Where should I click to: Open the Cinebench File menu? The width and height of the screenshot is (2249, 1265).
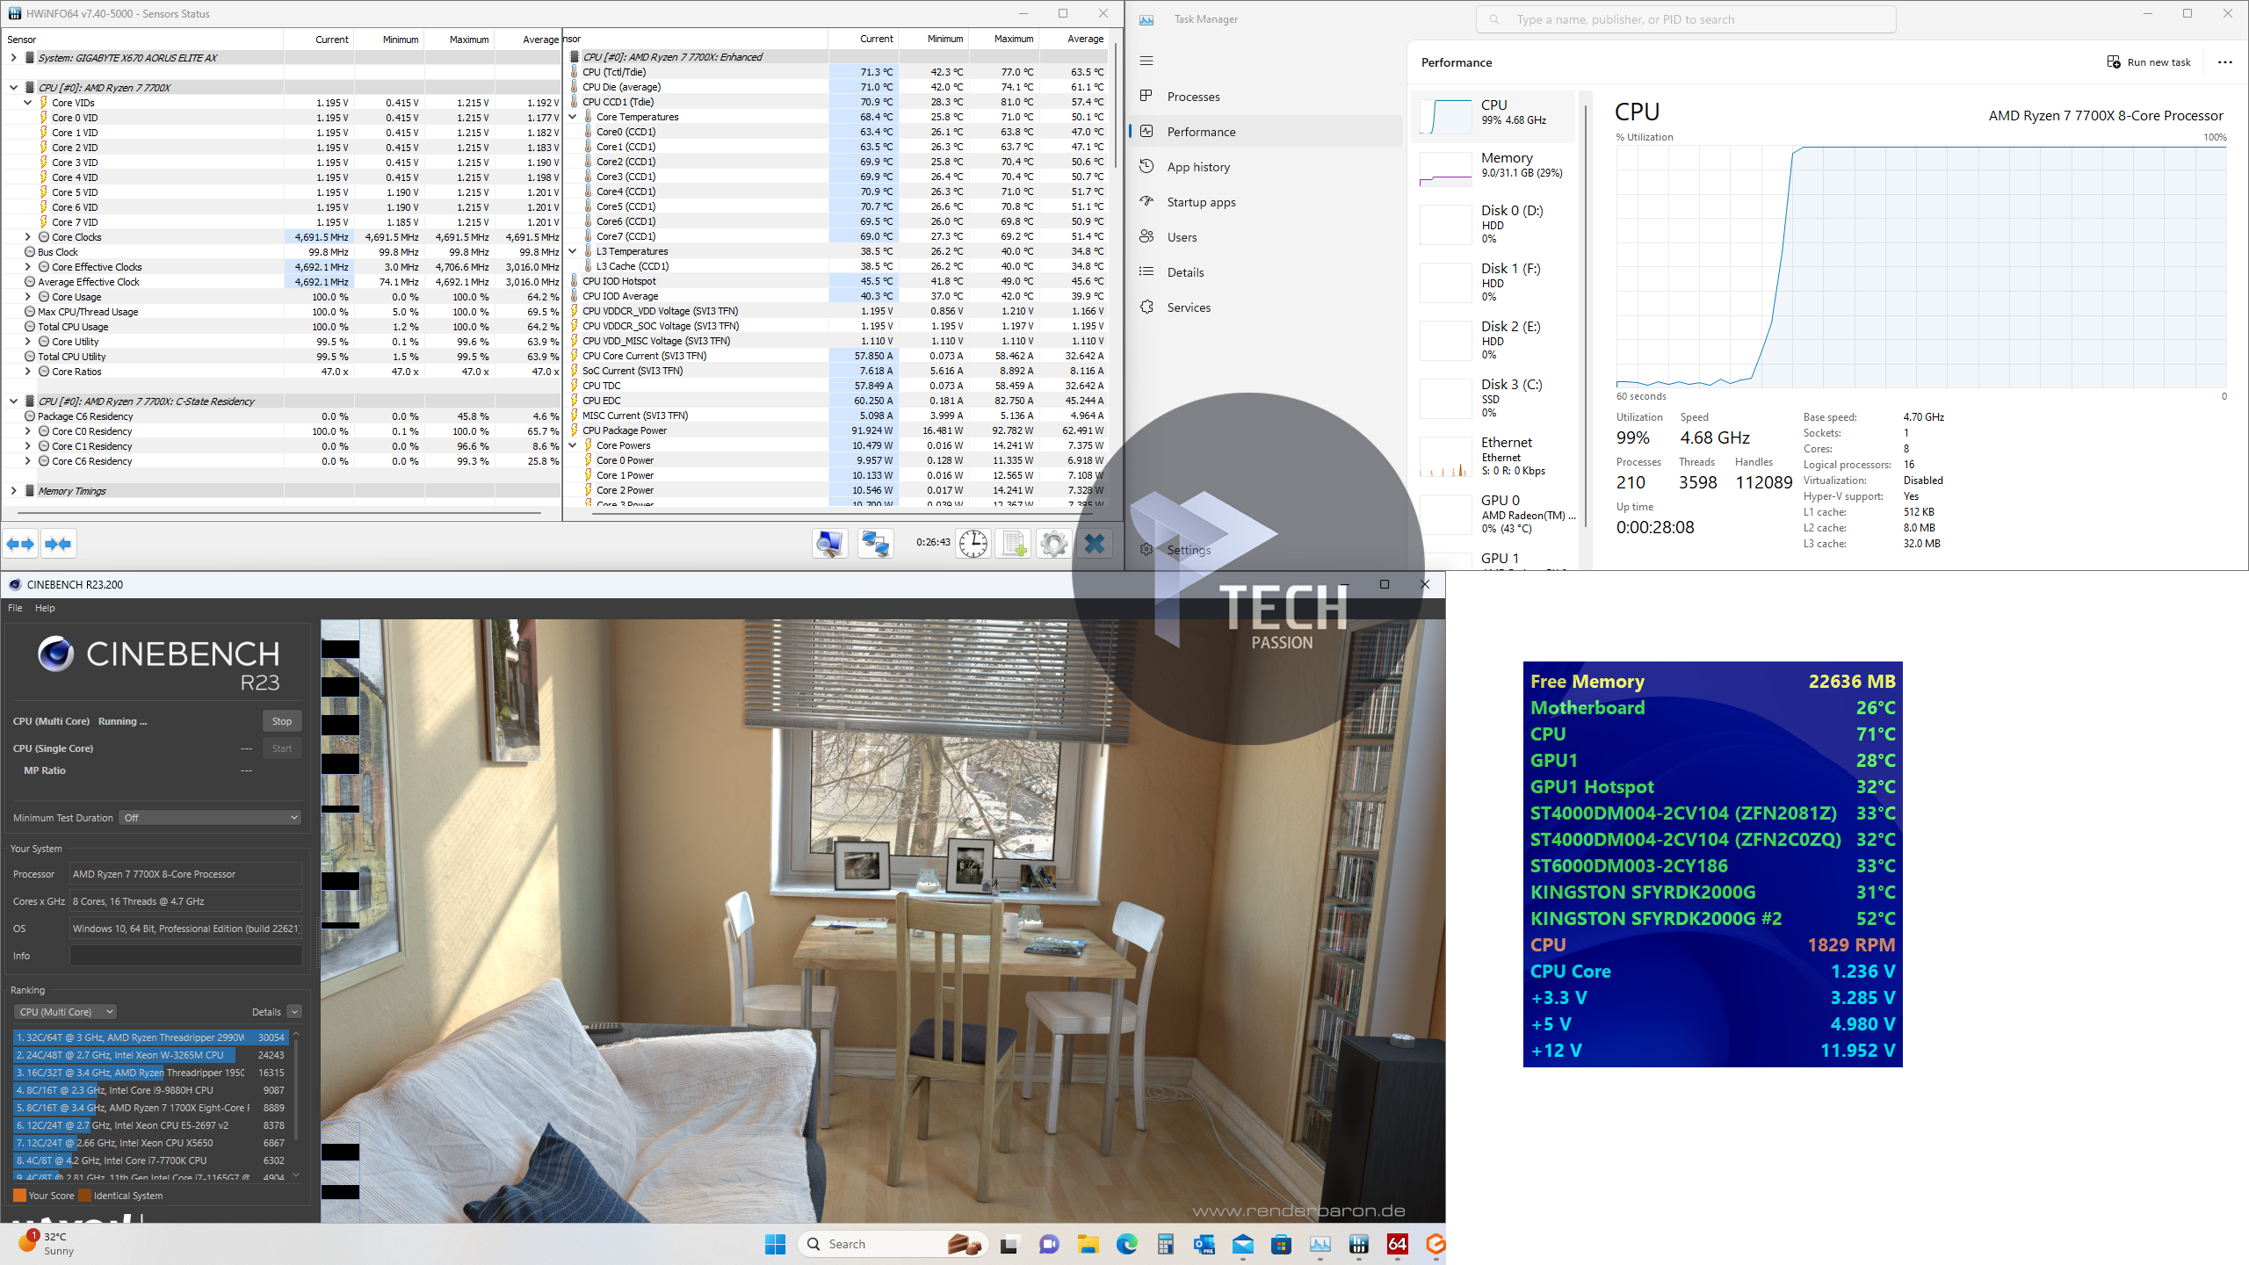click(15, 608)
